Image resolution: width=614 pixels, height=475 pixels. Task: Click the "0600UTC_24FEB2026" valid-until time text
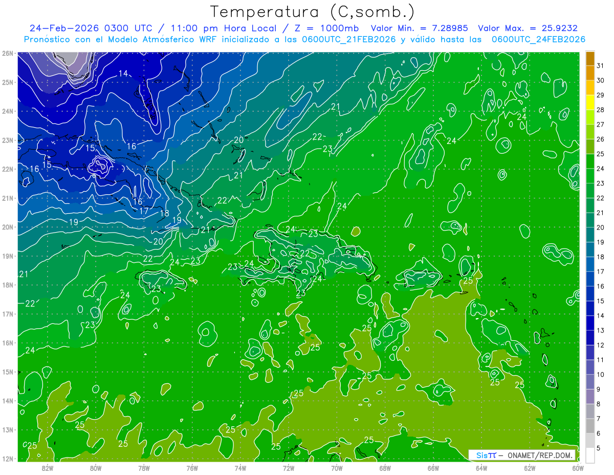click(538, 39)
